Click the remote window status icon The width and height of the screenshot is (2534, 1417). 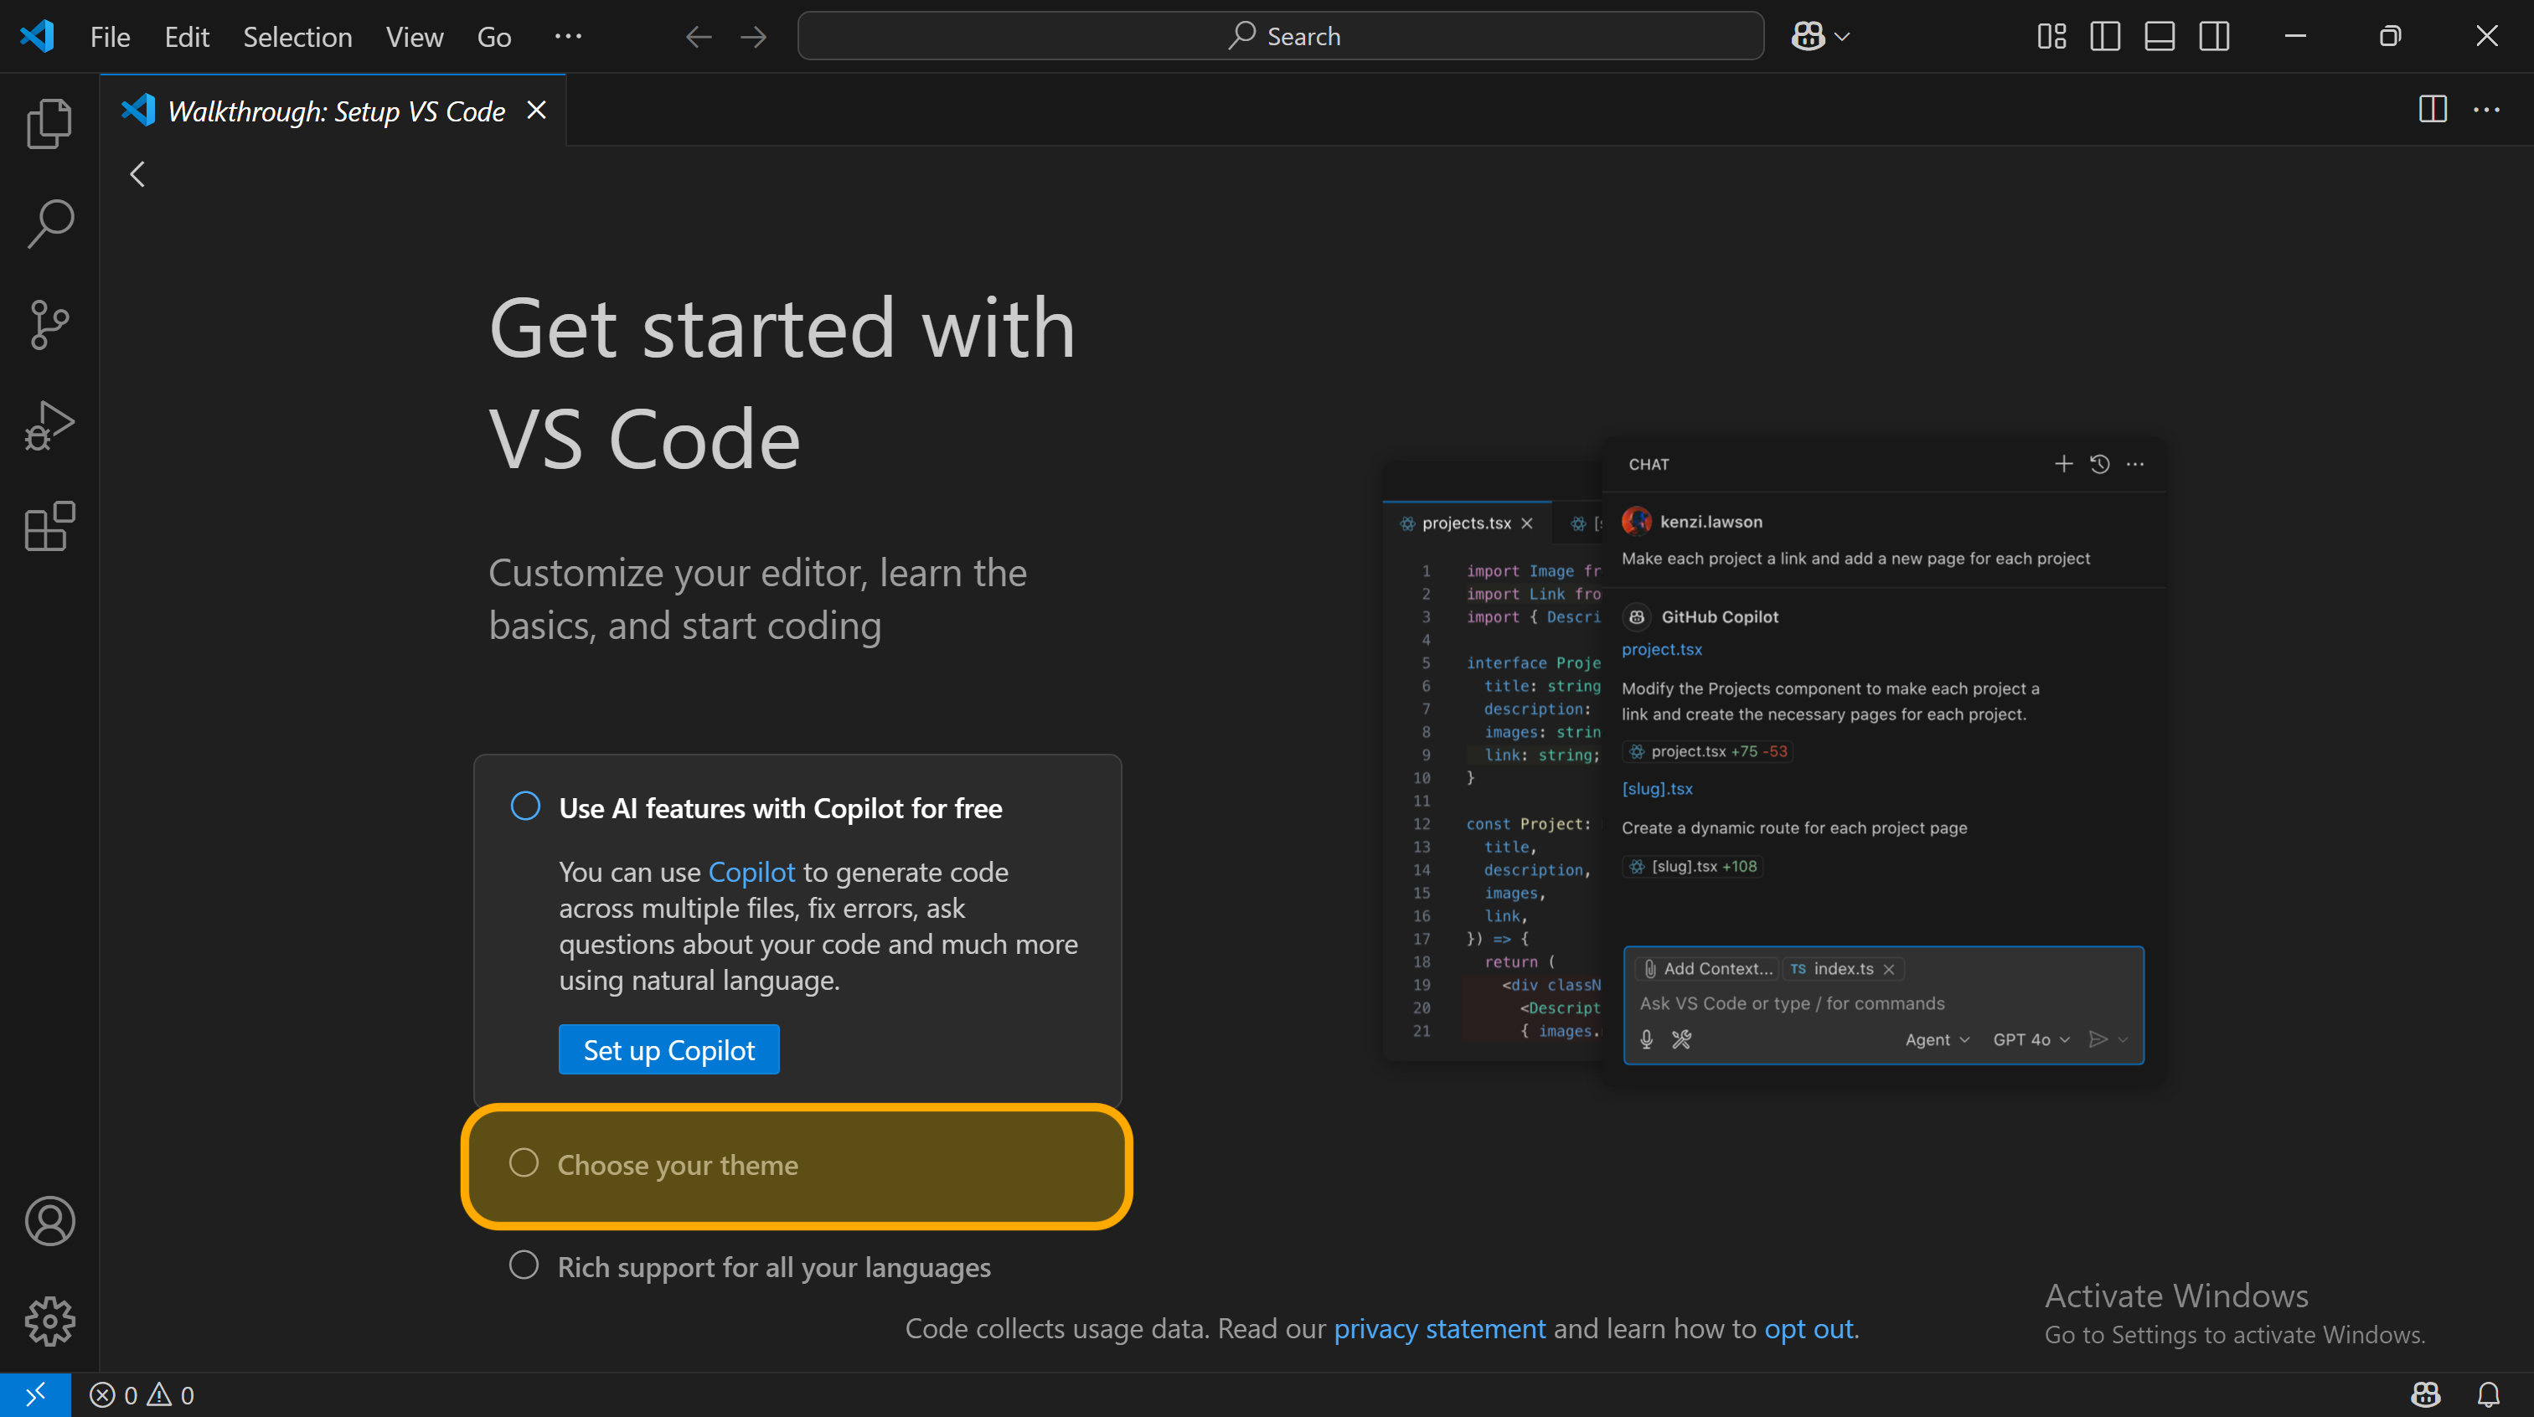[35, 1394]
